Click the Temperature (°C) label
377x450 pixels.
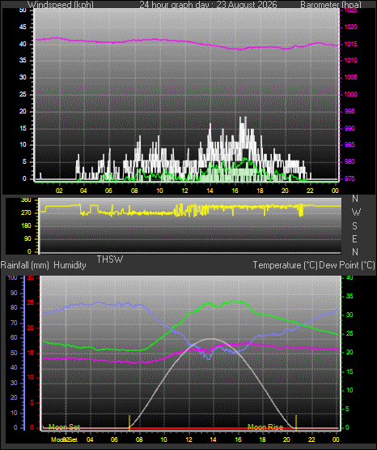[x=285, y=265]
